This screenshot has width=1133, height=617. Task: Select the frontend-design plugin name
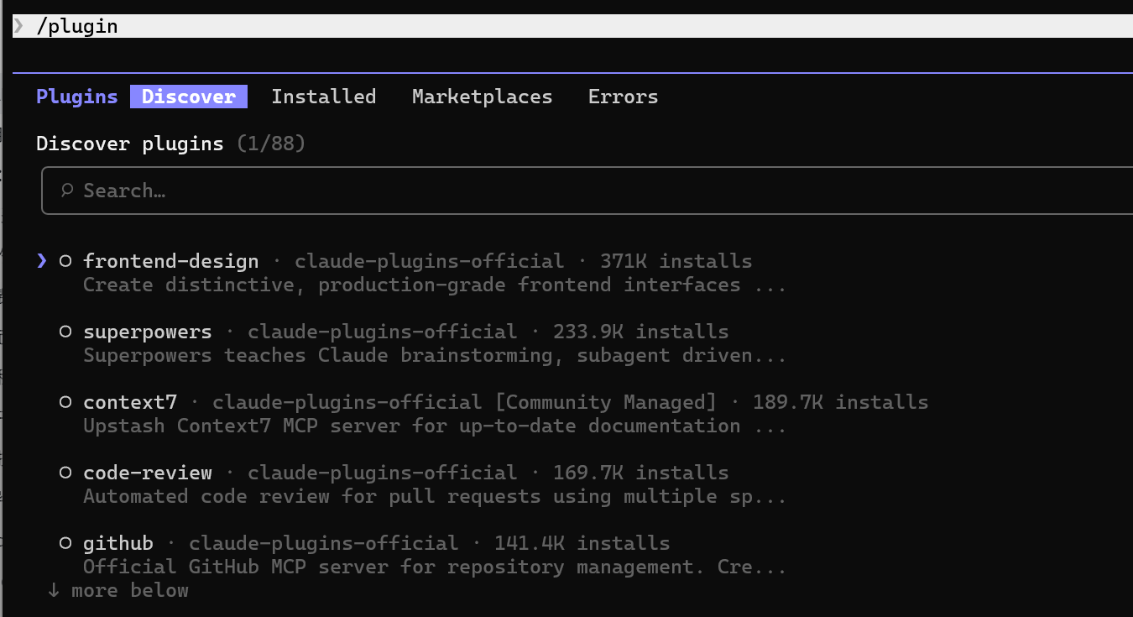(x=170, y=261)
